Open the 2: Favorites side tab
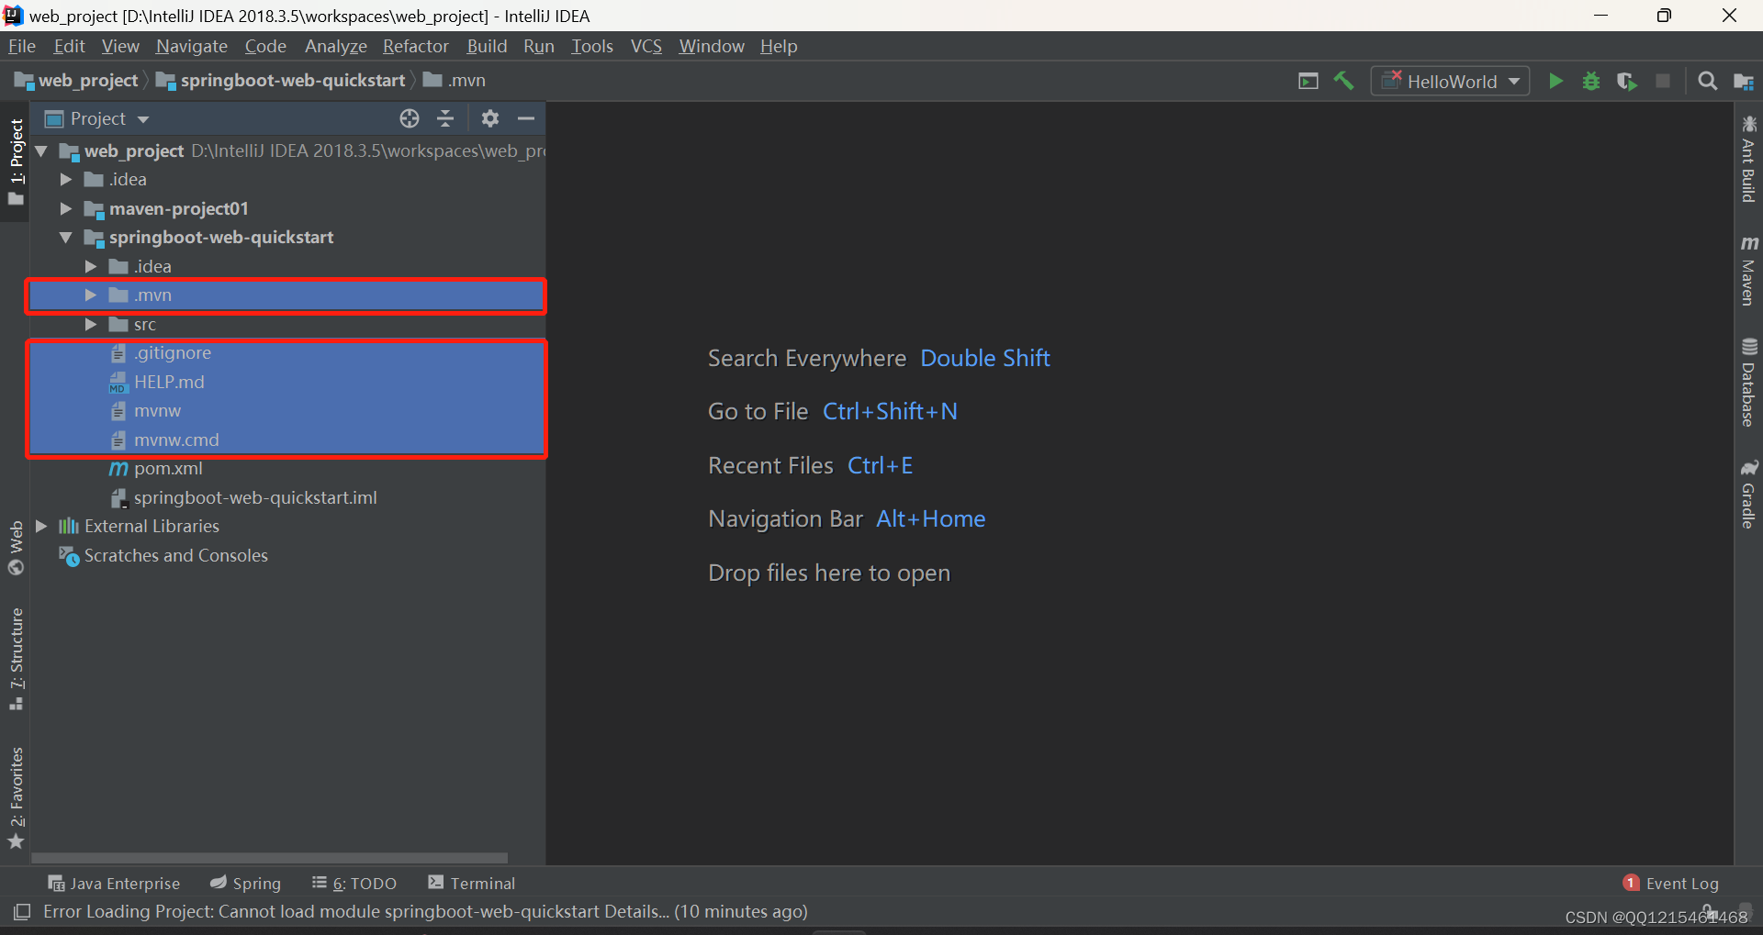 coord(16,797)
